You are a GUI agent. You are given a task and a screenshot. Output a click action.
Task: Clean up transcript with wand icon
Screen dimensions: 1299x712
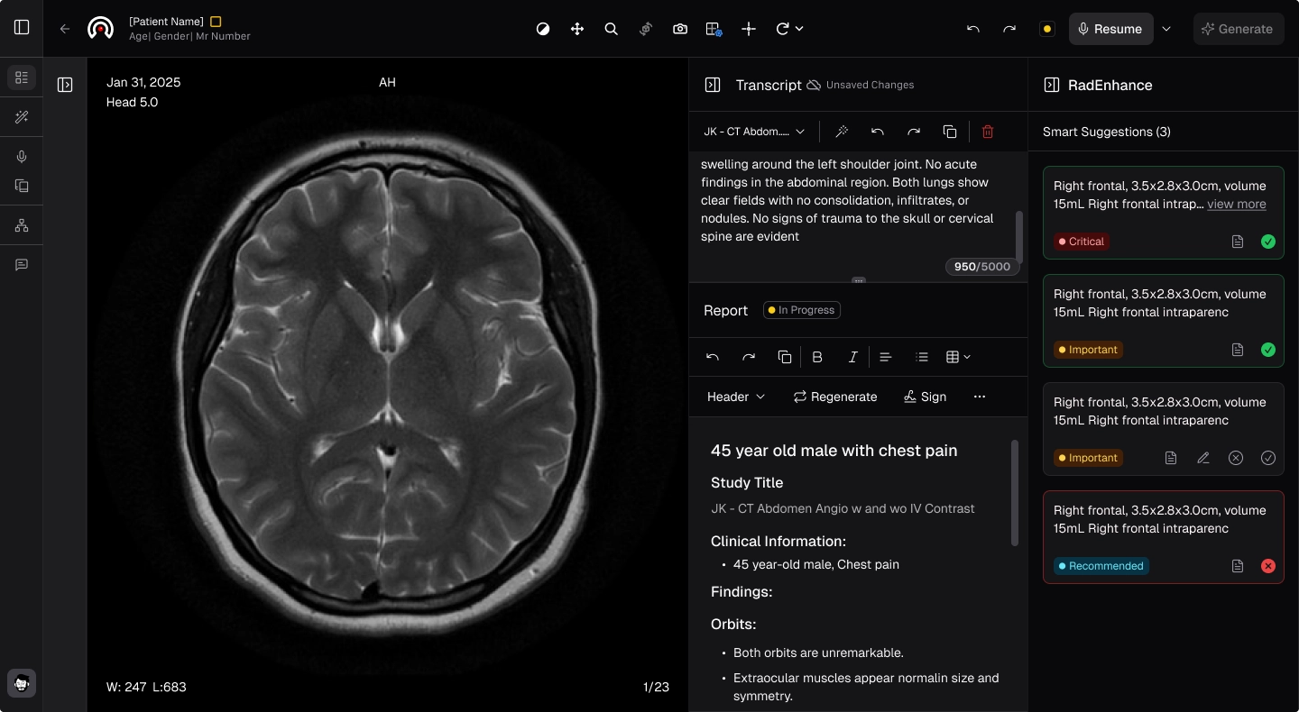click(842, 132)
